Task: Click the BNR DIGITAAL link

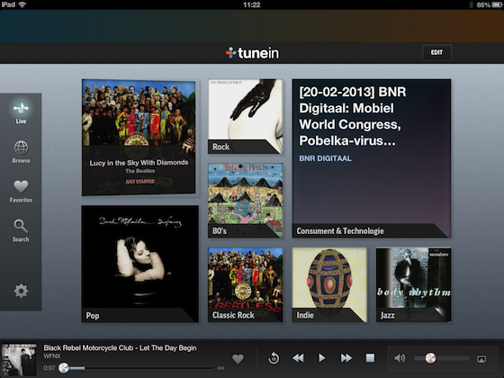Action: pyautogui.click(x=325, y=158)
